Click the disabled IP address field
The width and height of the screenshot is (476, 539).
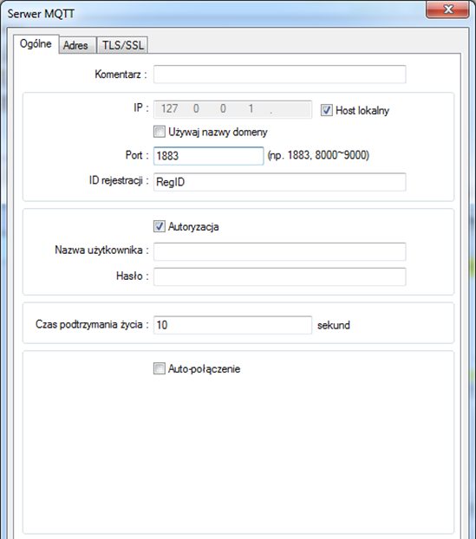232,109
